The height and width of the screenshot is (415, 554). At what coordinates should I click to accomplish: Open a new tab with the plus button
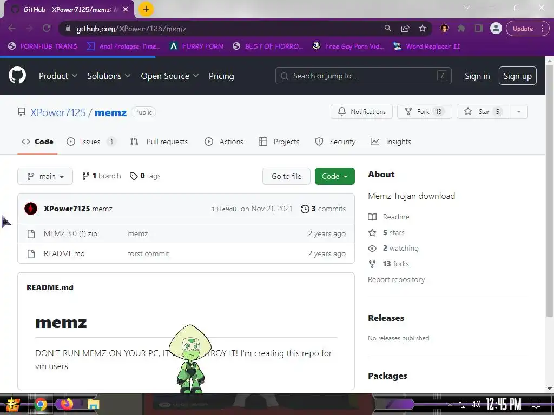tap(146, 9)
